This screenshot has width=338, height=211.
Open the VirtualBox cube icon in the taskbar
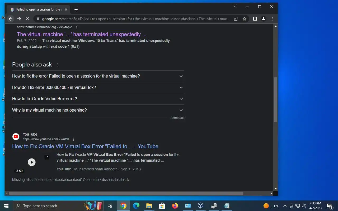pyautogui.click(x=201, y=206)
